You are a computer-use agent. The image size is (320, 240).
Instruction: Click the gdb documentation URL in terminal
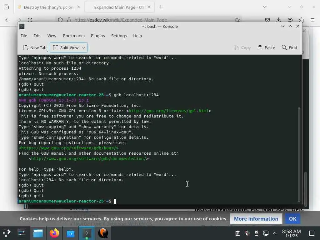tap(89, 158)
